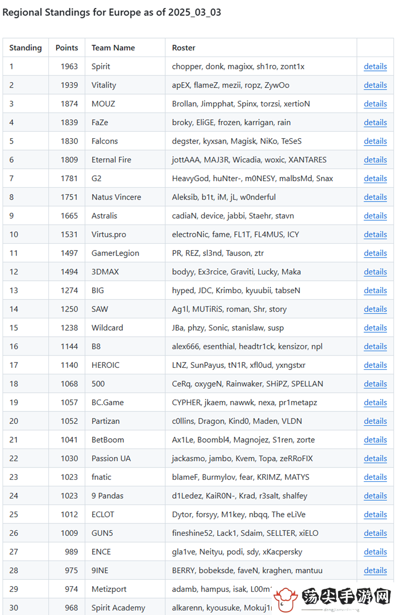Open details link for BC.Game
This screenshot has height=615, width=396.
pos(375,403)
